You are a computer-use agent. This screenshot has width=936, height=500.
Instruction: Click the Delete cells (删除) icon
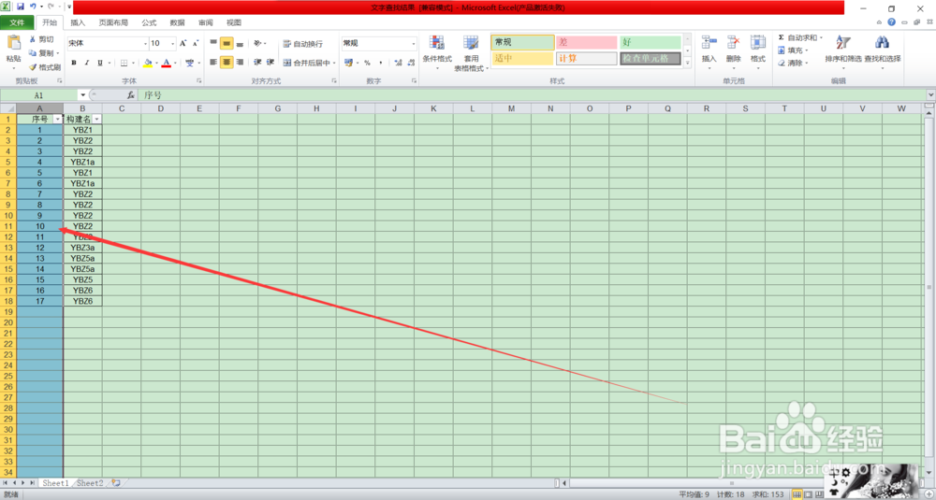733,44
